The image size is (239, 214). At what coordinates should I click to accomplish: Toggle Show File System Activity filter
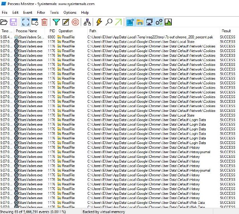point(139,22)
